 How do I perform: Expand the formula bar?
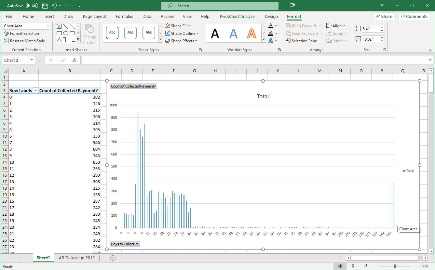point(430,60)
